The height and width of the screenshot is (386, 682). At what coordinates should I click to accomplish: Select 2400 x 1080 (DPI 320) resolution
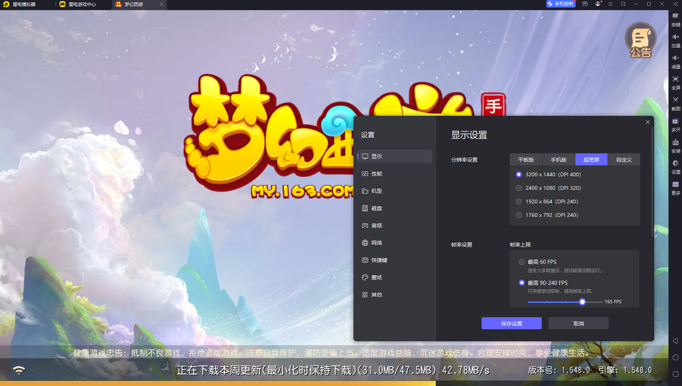coord(549,188)
